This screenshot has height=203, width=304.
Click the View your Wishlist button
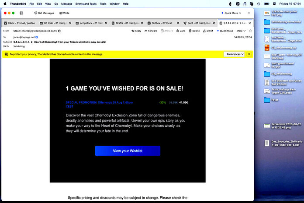[128, 151]
